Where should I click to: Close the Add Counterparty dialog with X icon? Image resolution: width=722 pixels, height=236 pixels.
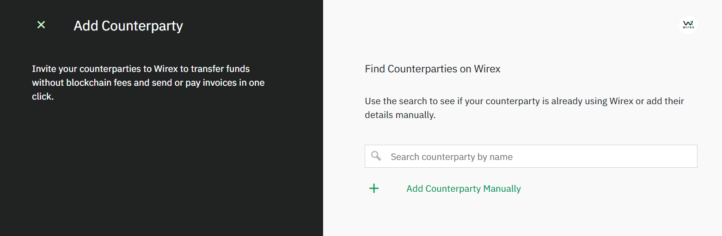[41, 25]
